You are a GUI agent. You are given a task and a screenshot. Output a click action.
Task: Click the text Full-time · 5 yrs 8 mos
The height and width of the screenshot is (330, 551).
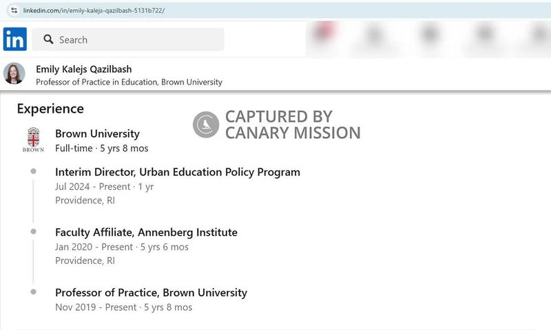[101, 148]
